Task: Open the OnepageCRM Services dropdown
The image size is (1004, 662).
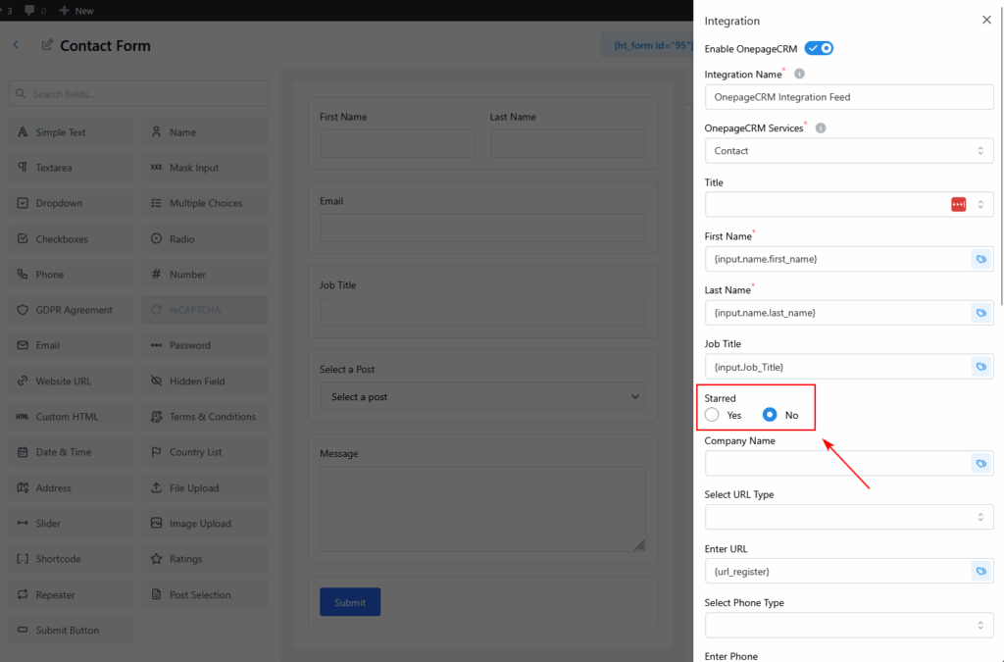Action: click(x=848, y=151)
